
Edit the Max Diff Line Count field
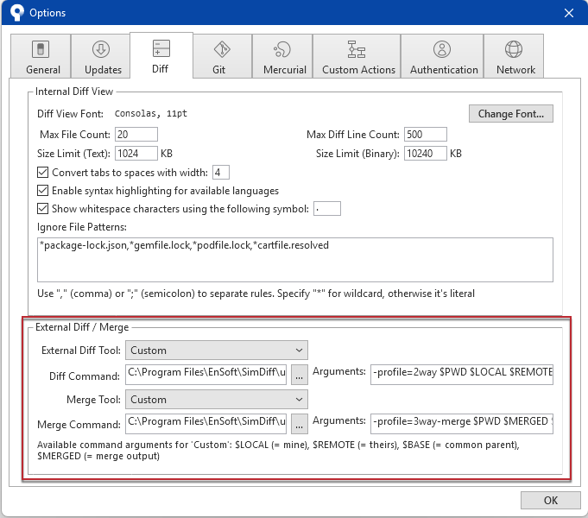coord(426,135)
